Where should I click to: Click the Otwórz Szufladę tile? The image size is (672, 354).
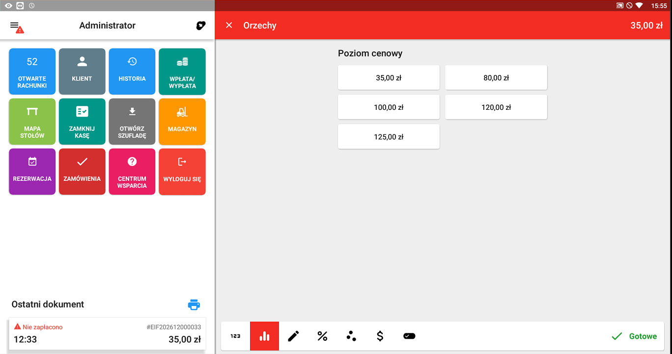click(132, 122)
